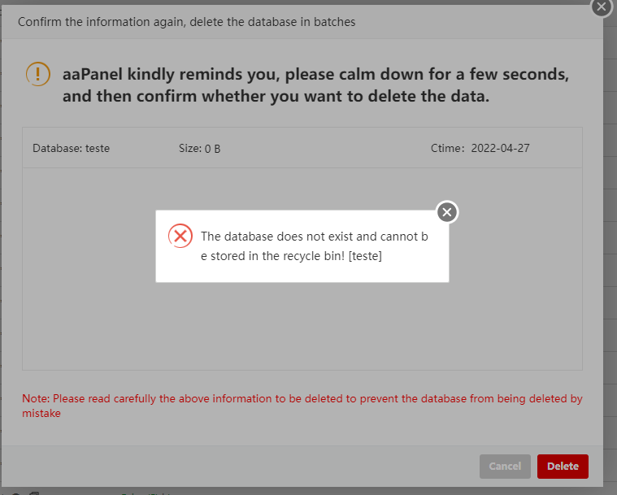Click the red Note warning text
The image size is (617, 495).
[302, 406]
